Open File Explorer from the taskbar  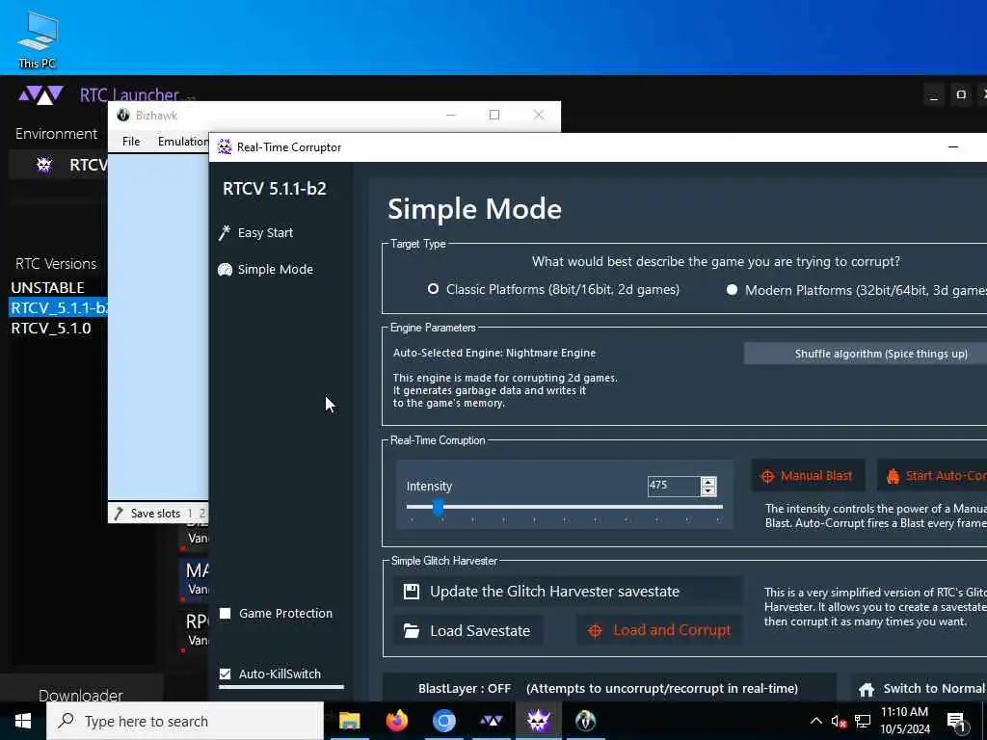[x=349, y=721]
